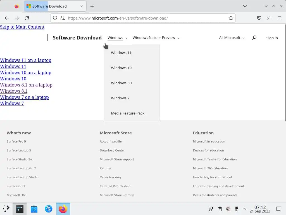Open Windows 10 on a laptop link

point(26,73)
